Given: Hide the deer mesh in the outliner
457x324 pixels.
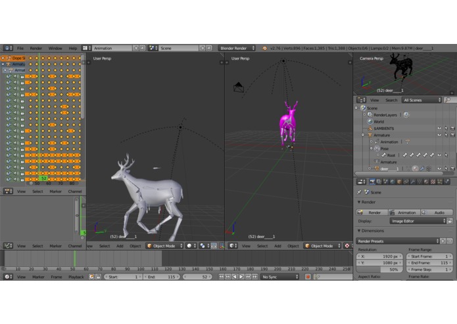Looking at the screenshot, I should pyautogui.click(x=439, y=169).
